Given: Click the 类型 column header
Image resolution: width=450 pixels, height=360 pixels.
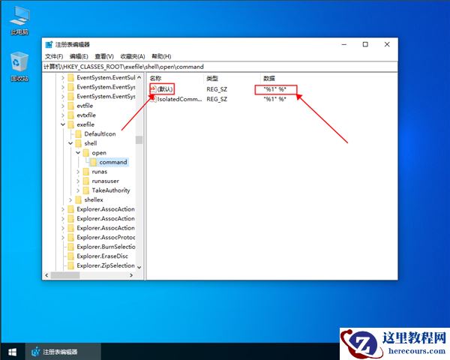Looking at the screenshot, I should (212, 78).
